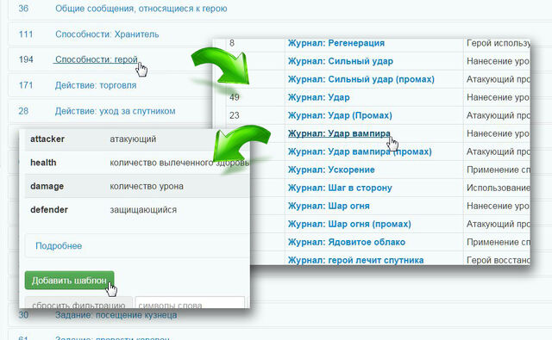The width and height of the screenshot is (552, 340).
Task: Open 'Способности: Хранитель' link
Action: 107,34
